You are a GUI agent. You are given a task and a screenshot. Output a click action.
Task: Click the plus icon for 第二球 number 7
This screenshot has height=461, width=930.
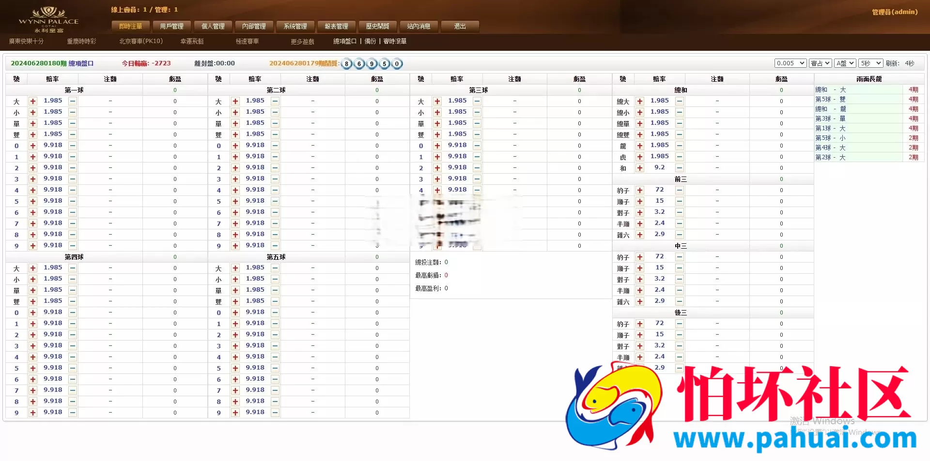[x=235, y=223]
